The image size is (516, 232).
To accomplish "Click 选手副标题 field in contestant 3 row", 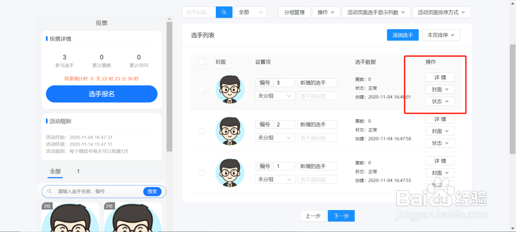I will (x=317, y=96).
